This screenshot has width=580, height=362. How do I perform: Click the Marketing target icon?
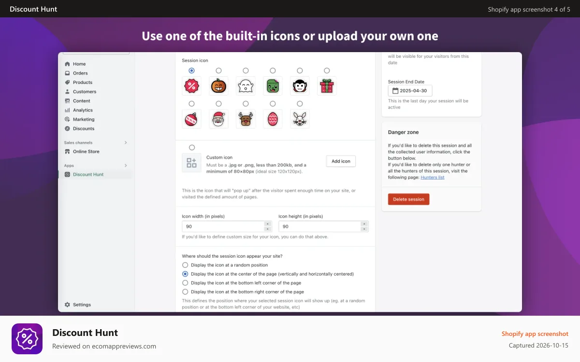[x=68, y=119]
